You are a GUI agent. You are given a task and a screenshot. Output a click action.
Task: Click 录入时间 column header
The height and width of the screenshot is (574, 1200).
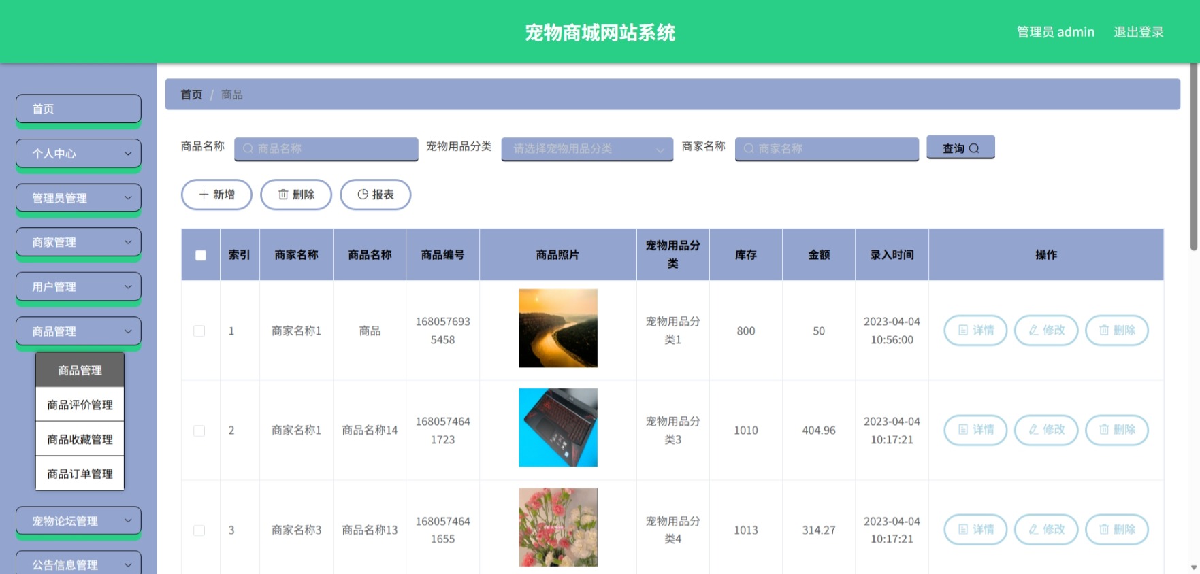click(892, 255)
